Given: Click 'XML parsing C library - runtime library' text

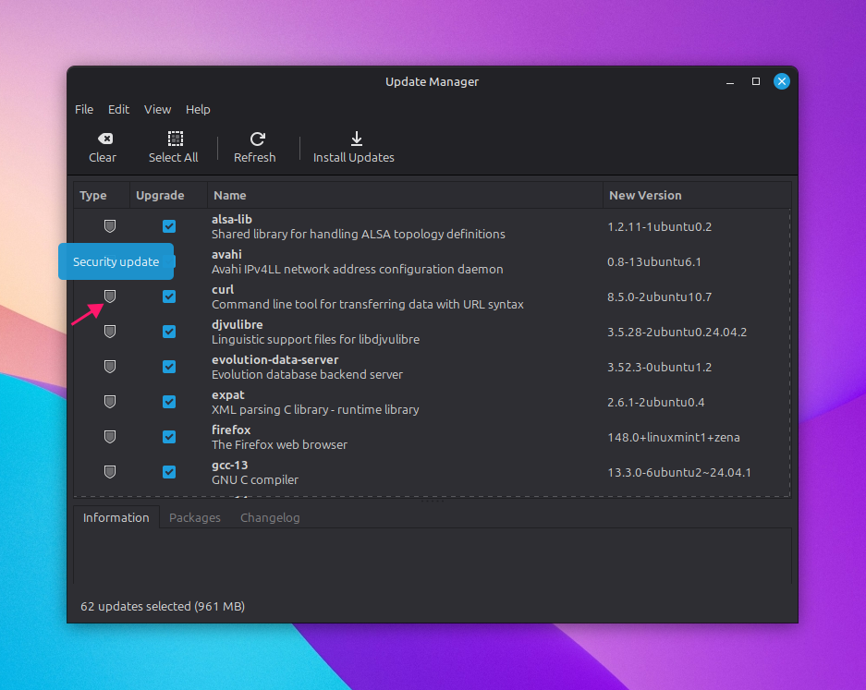Looking at the screenshot, I should (x=315, y=409).
